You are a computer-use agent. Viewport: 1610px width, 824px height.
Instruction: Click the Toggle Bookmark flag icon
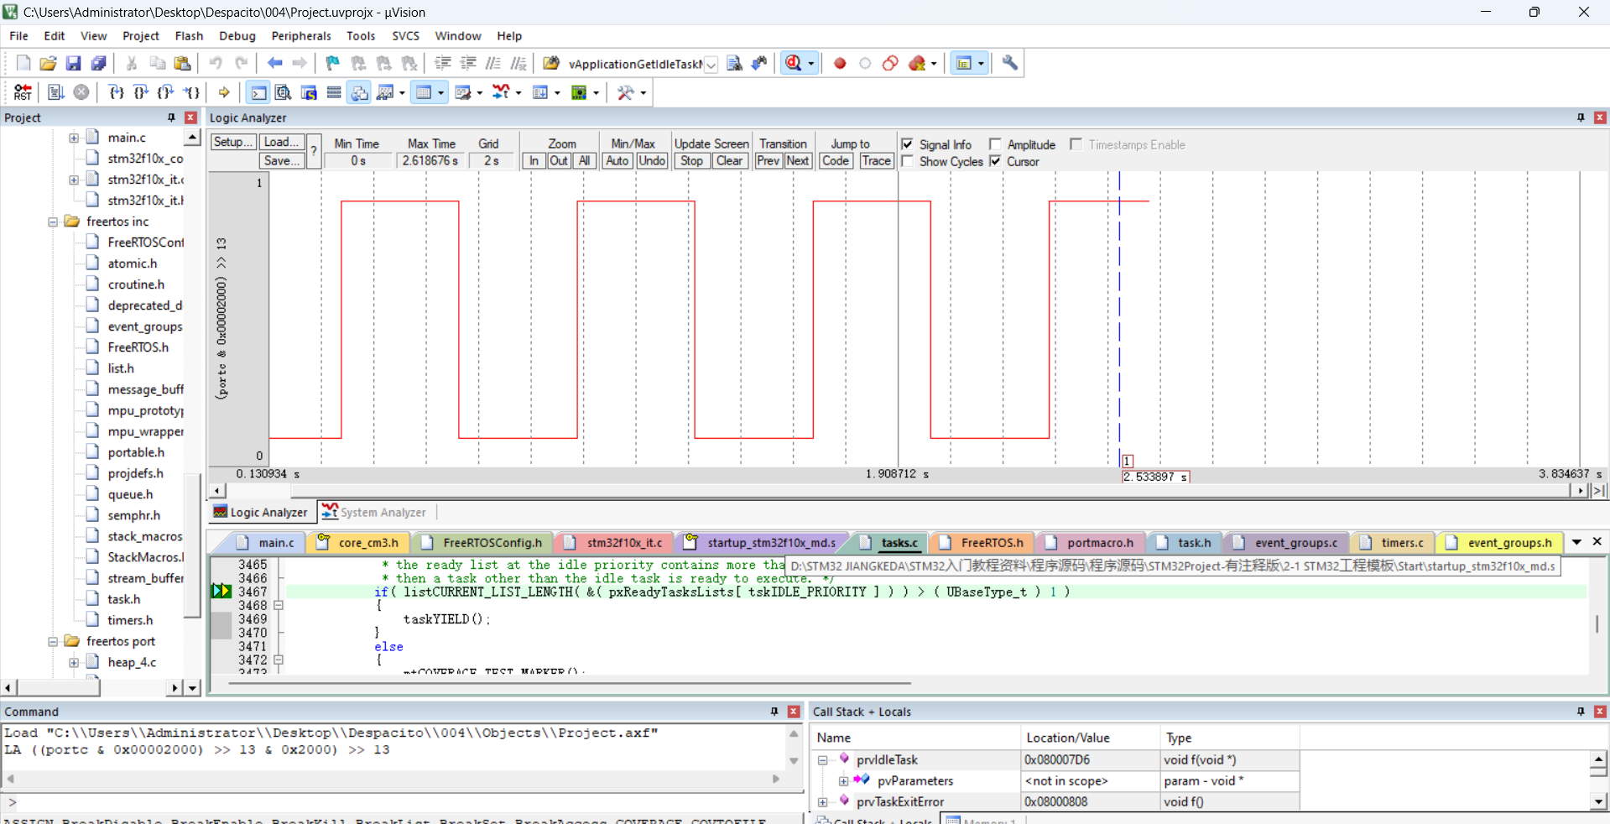point(333,63)
